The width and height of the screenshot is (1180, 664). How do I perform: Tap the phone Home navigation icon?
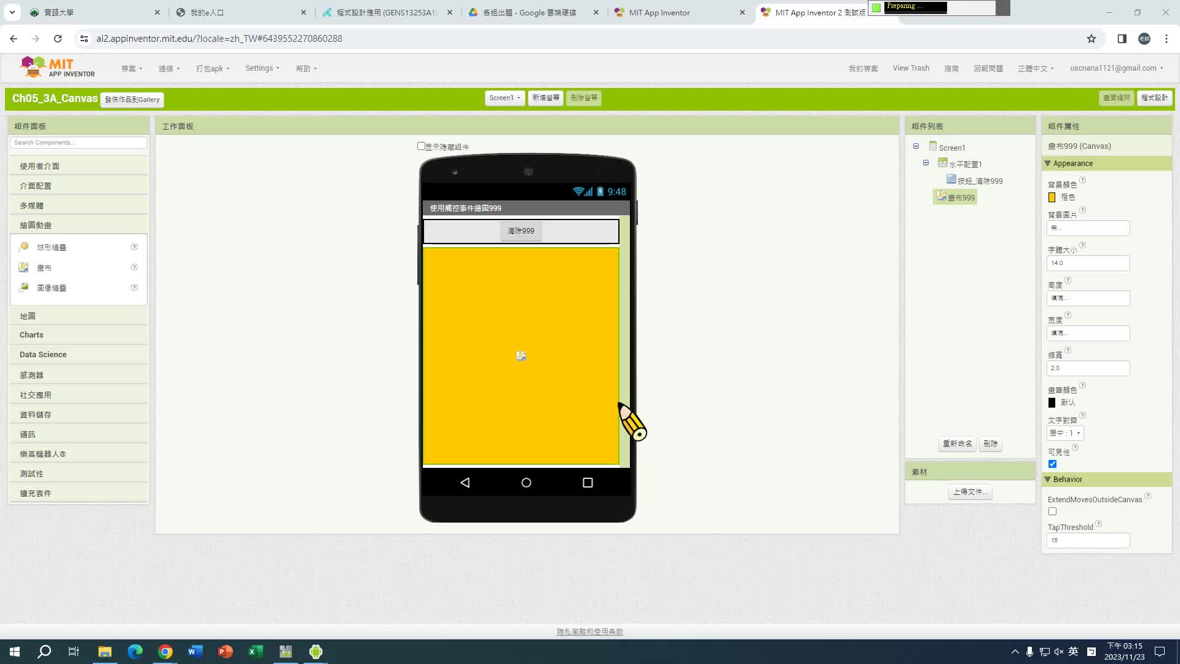click(526, 483)
